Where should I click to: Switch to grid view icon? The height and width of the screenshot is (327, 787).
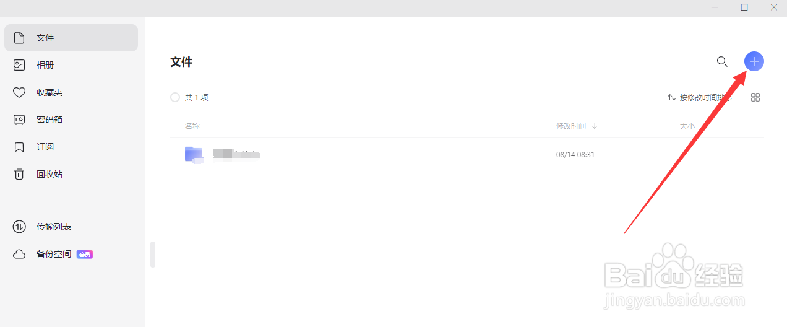click(x=755, y=97)
